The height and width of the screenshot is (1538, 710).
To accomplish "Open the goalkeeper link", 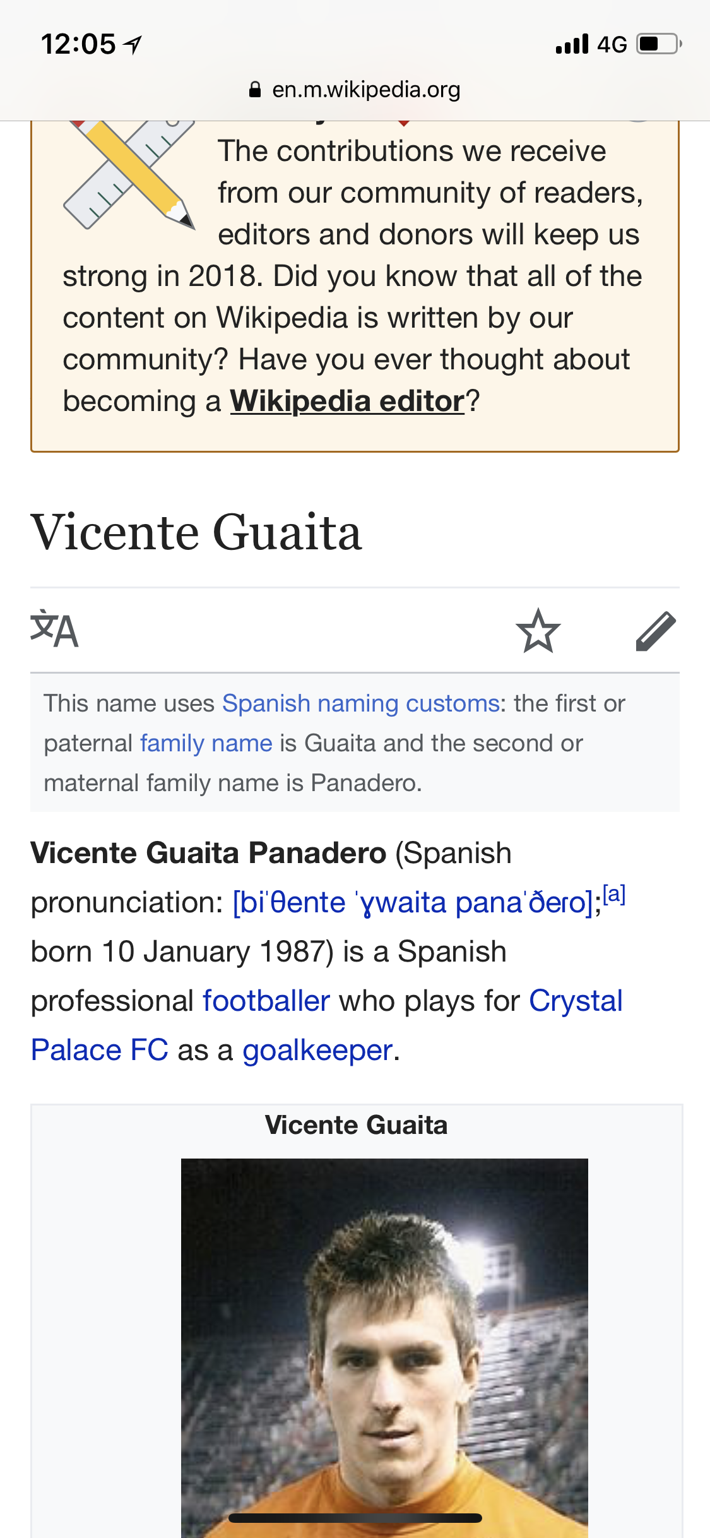I will (317, 1050).
